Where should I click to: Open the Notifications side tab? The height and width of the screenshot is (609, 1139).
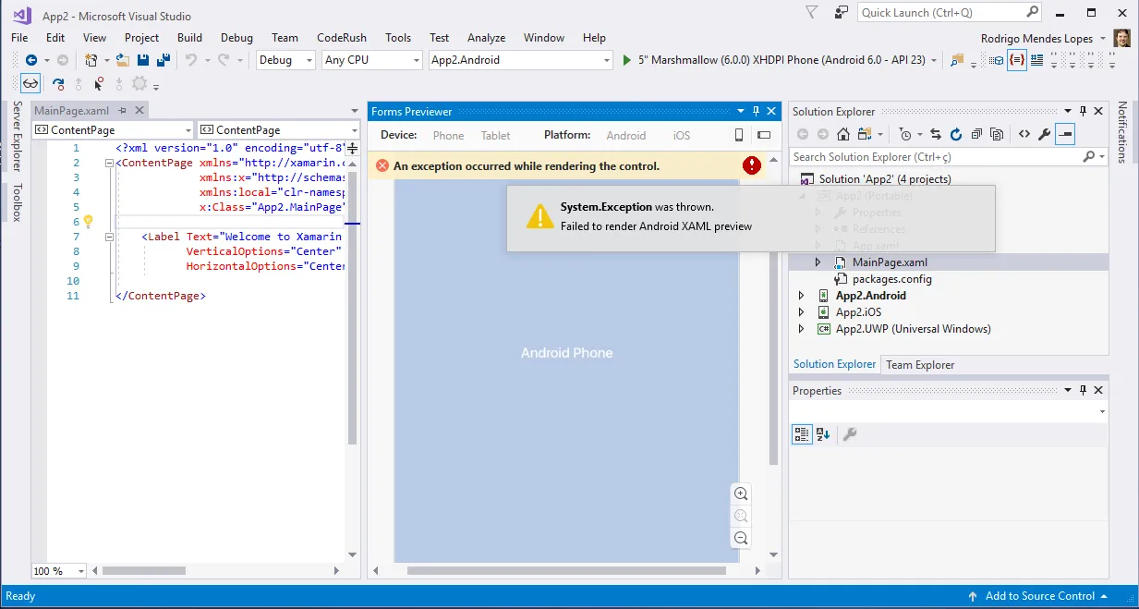(x=1123, y=132)
